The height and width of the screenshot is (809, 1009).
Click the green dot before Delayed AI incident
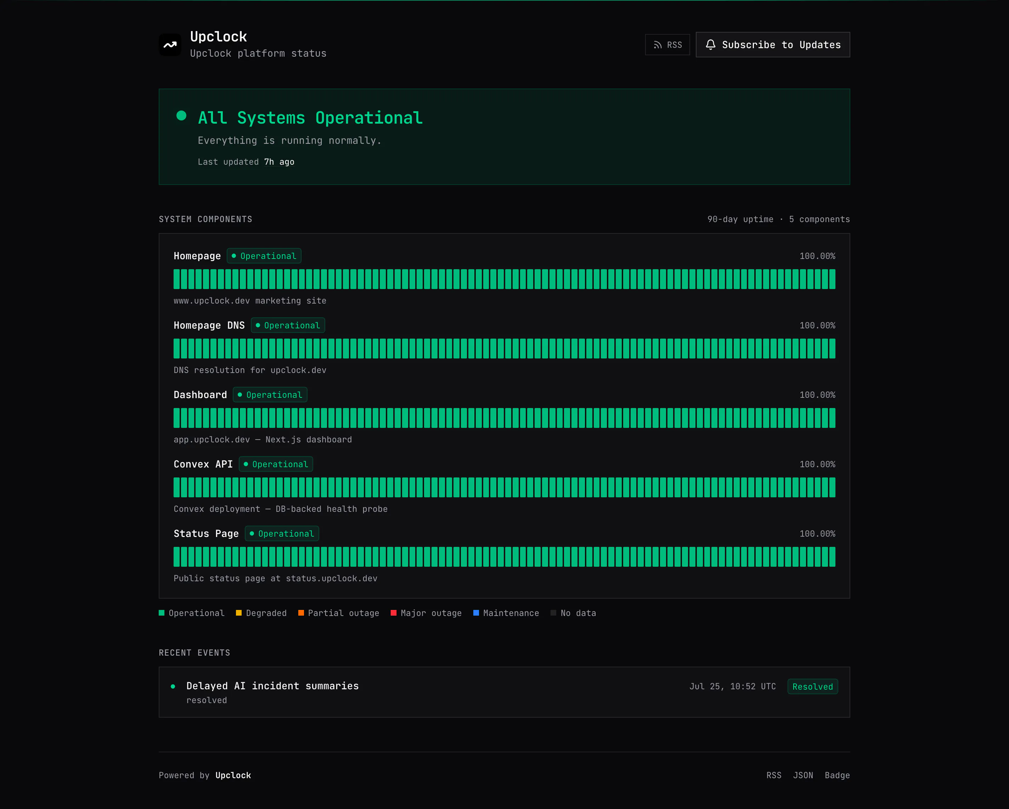point(173,686)
